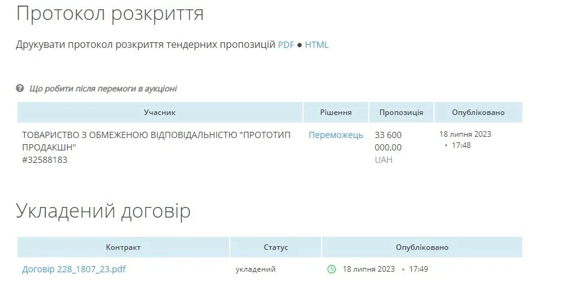Click the 'Статус' column header
The image size is (562, 299).
[x=276, y=247]
